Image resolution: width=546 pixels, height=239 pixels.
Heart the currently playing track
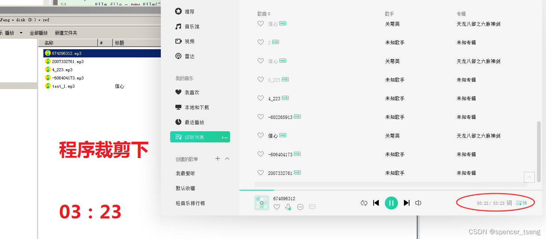click(x=276, y=207)
